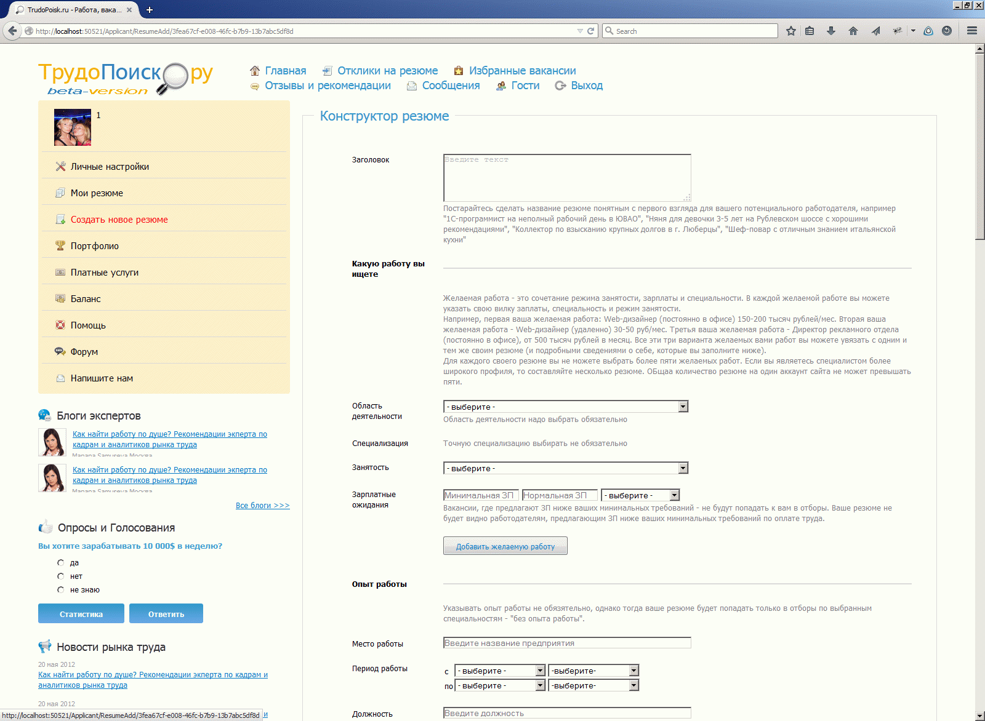Image resolution: width=985 pixels, height=721 pixels.
Task: Go to the browser home page icon
Action: point(853,31)
